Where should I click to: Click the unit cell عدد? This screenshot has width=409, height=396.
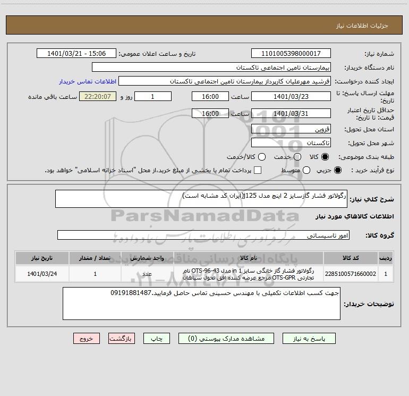147,274
